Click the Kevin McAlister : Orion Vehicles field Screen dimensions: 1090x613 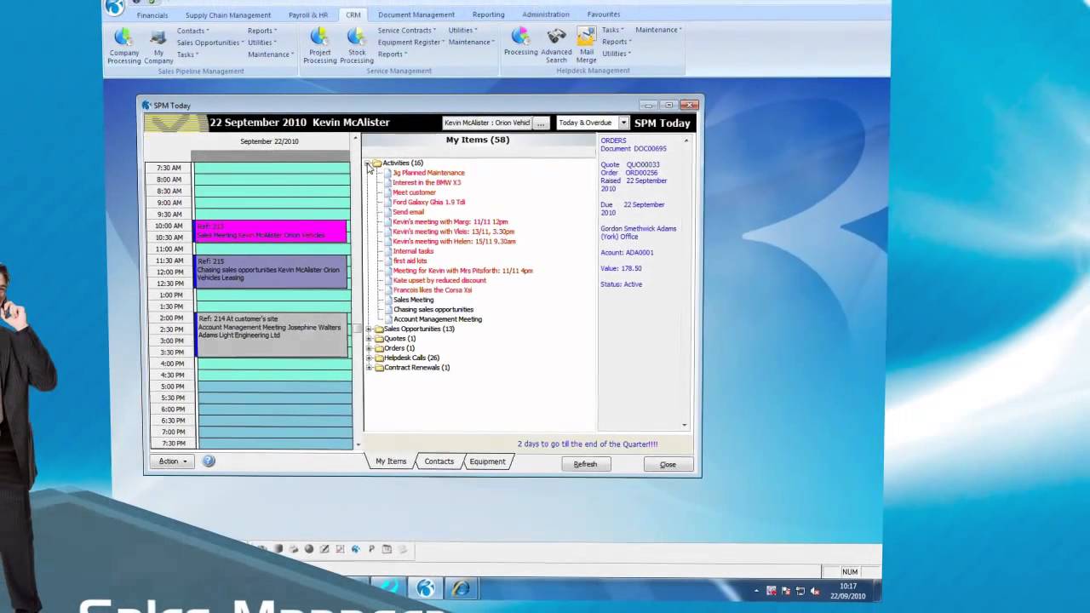488,123
